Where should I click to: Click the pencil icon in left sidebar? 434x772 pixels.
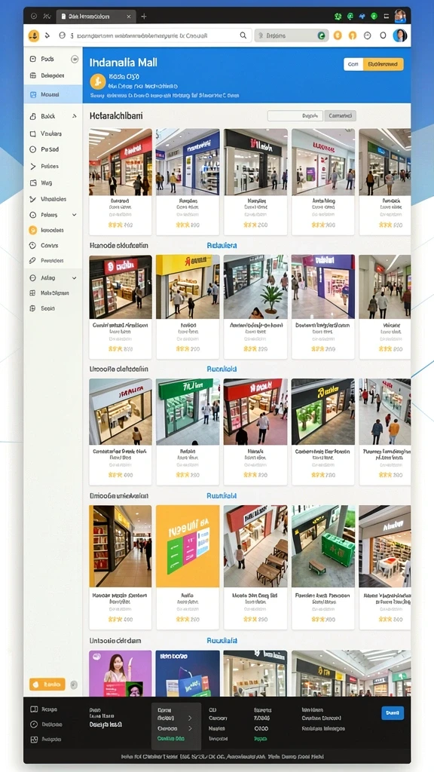point(33,260)
